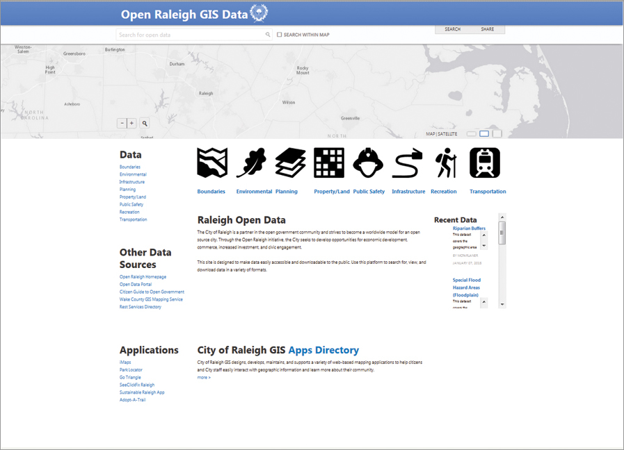
Task: Open Infrastructure in the Data sidebar
Action: pyautogui.click(x=131, y=182)
